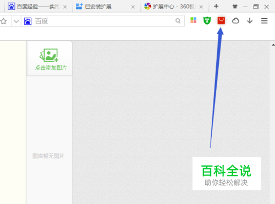Click the search magnifier icon
This screenshot has width=275, height=204.
178,21
